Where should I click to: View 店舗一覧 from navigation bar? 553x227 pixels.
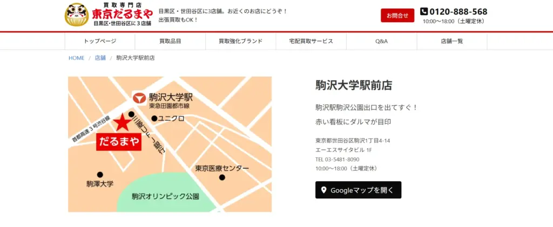451,41
